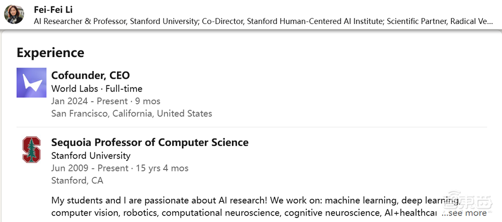Click the "Stanford, CA" location text
502x222 pixels.
[77, 180]
